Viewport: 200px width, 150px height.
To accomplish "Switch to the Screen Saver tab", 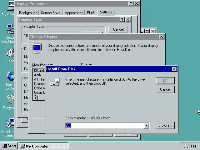I will pos(51,13).
